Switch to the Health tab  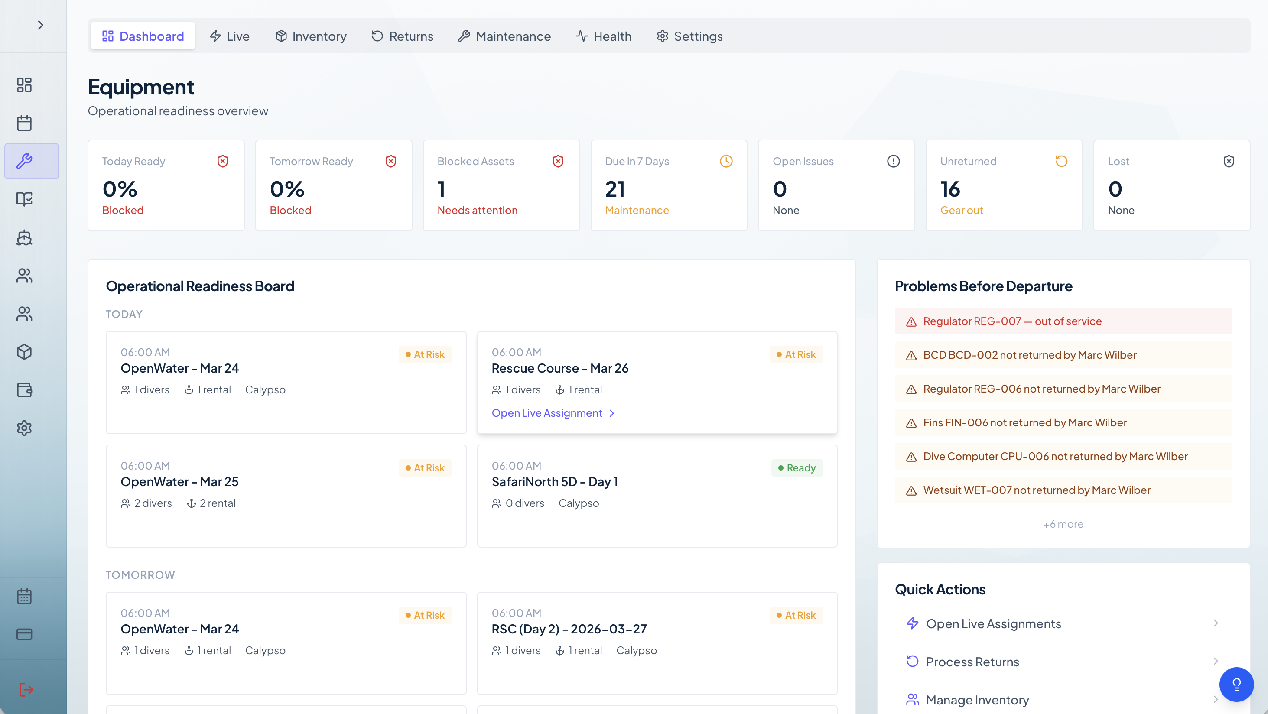pyautogui.click(x=604, y=36)
